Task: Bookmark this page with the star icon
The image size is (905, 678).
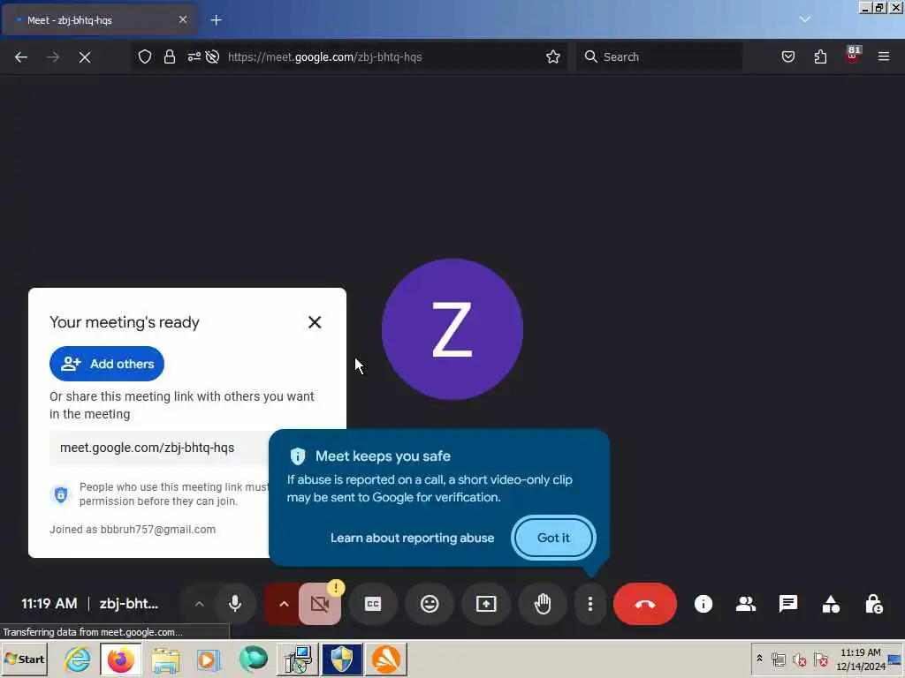Action: (x=553, y=56)
